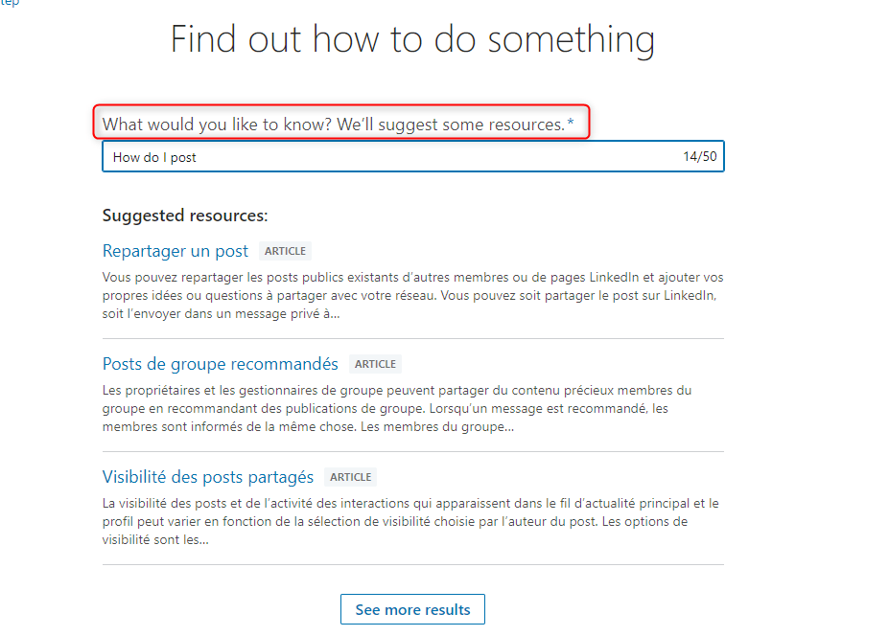
Task: Click the "Suggested resources:" heading
Action: click(185, 216)
